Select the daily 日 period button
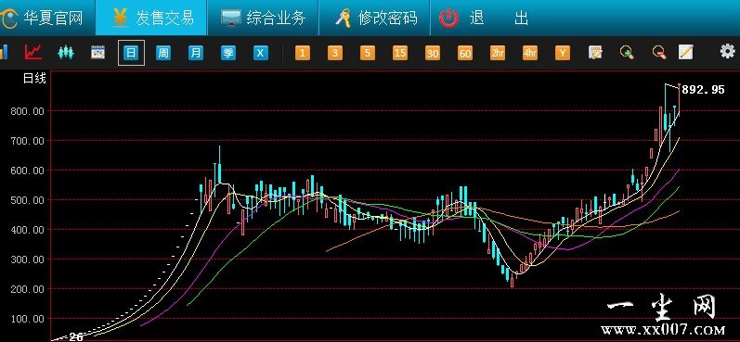The width and height of the screenshot is (740, 342). click(131, 53)
